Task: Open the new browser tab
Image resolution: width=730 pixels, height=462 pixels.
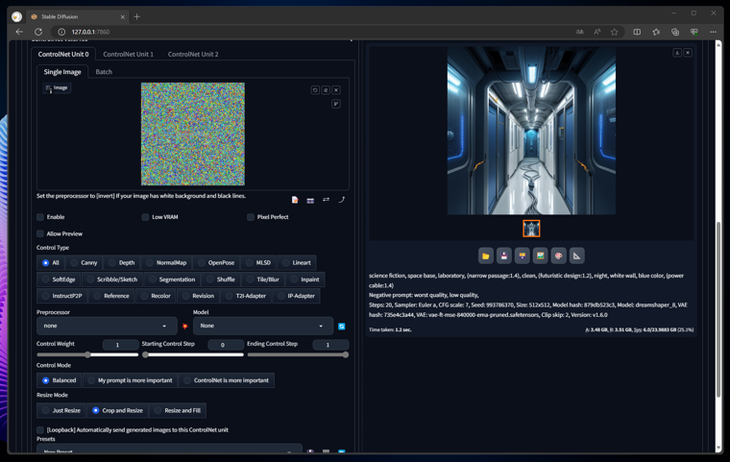Action: pos(136,16)
